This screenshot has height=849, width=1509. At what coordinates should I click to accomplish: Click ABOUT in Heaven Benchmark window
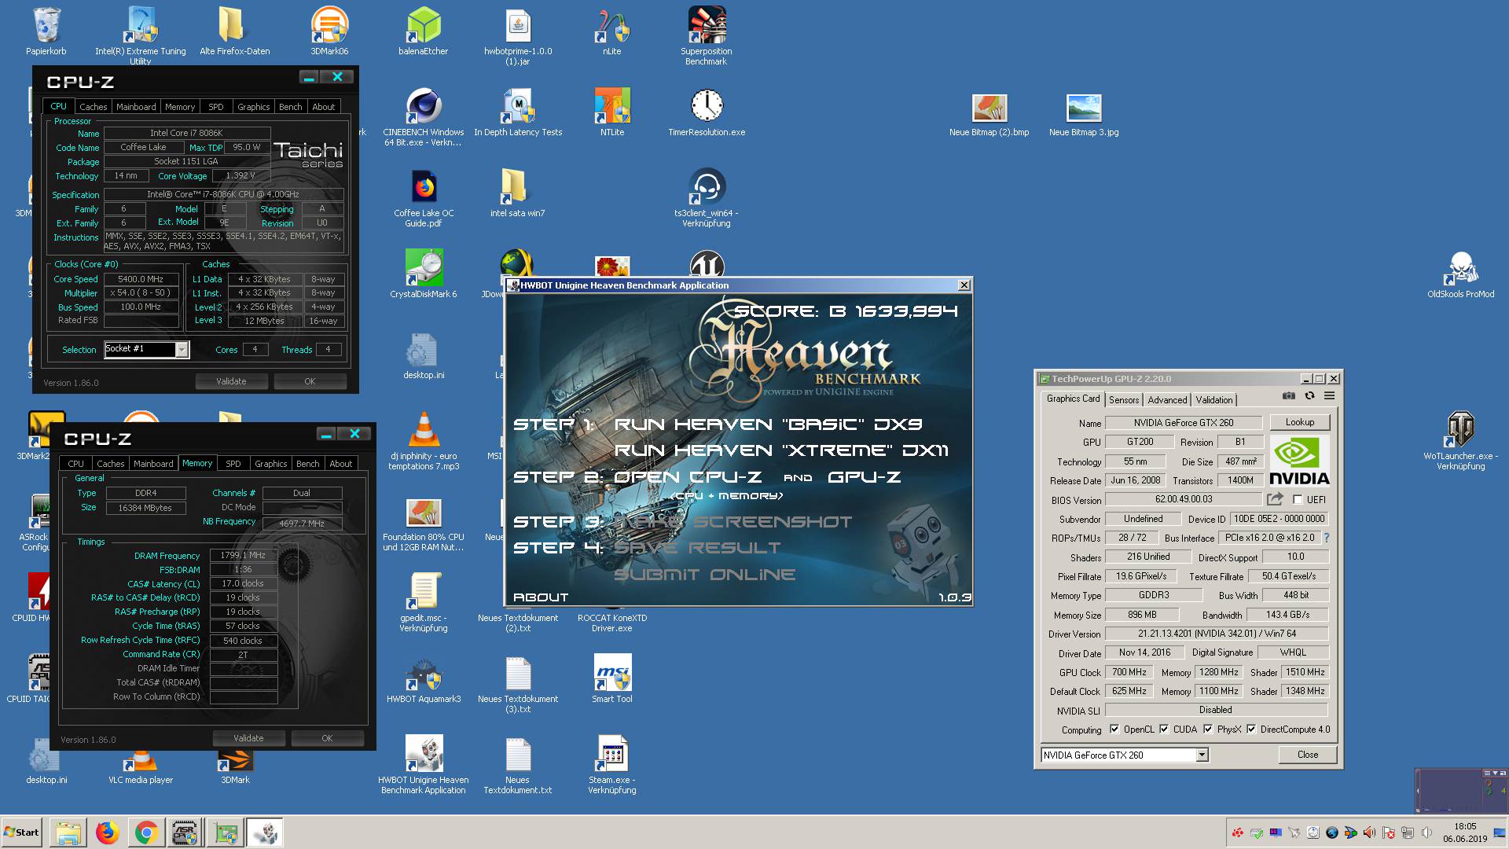coord(541,597)
